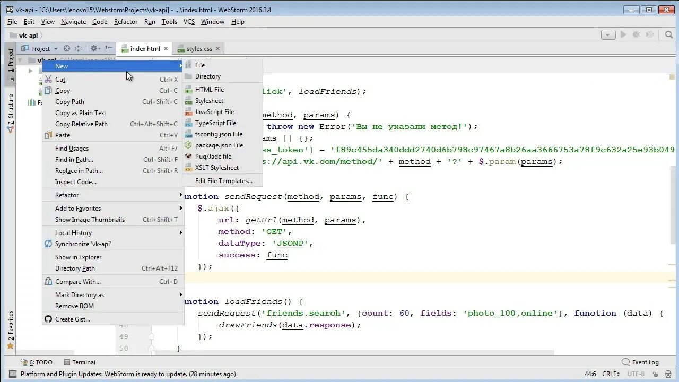The height and width of the screenshot is (382, 679).
Task: Click the Run with Coverage icon
Action: click(650, 34)
